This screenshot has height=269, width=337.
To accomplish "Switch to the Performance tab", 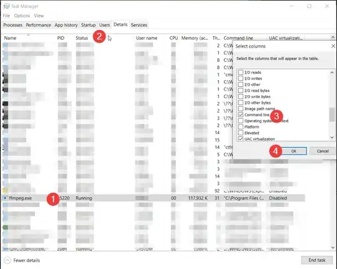I will pyautogui.click(x=38, y=25).
